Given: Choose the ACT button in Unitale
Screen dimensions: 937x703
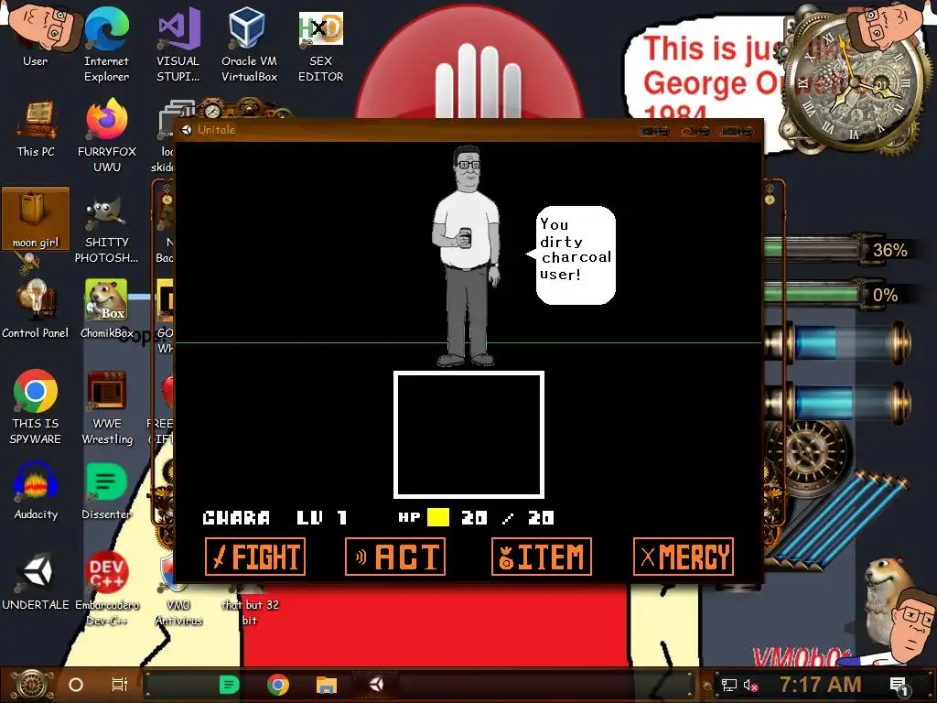Looking at the screenshot, I should (x=395, y=557).
